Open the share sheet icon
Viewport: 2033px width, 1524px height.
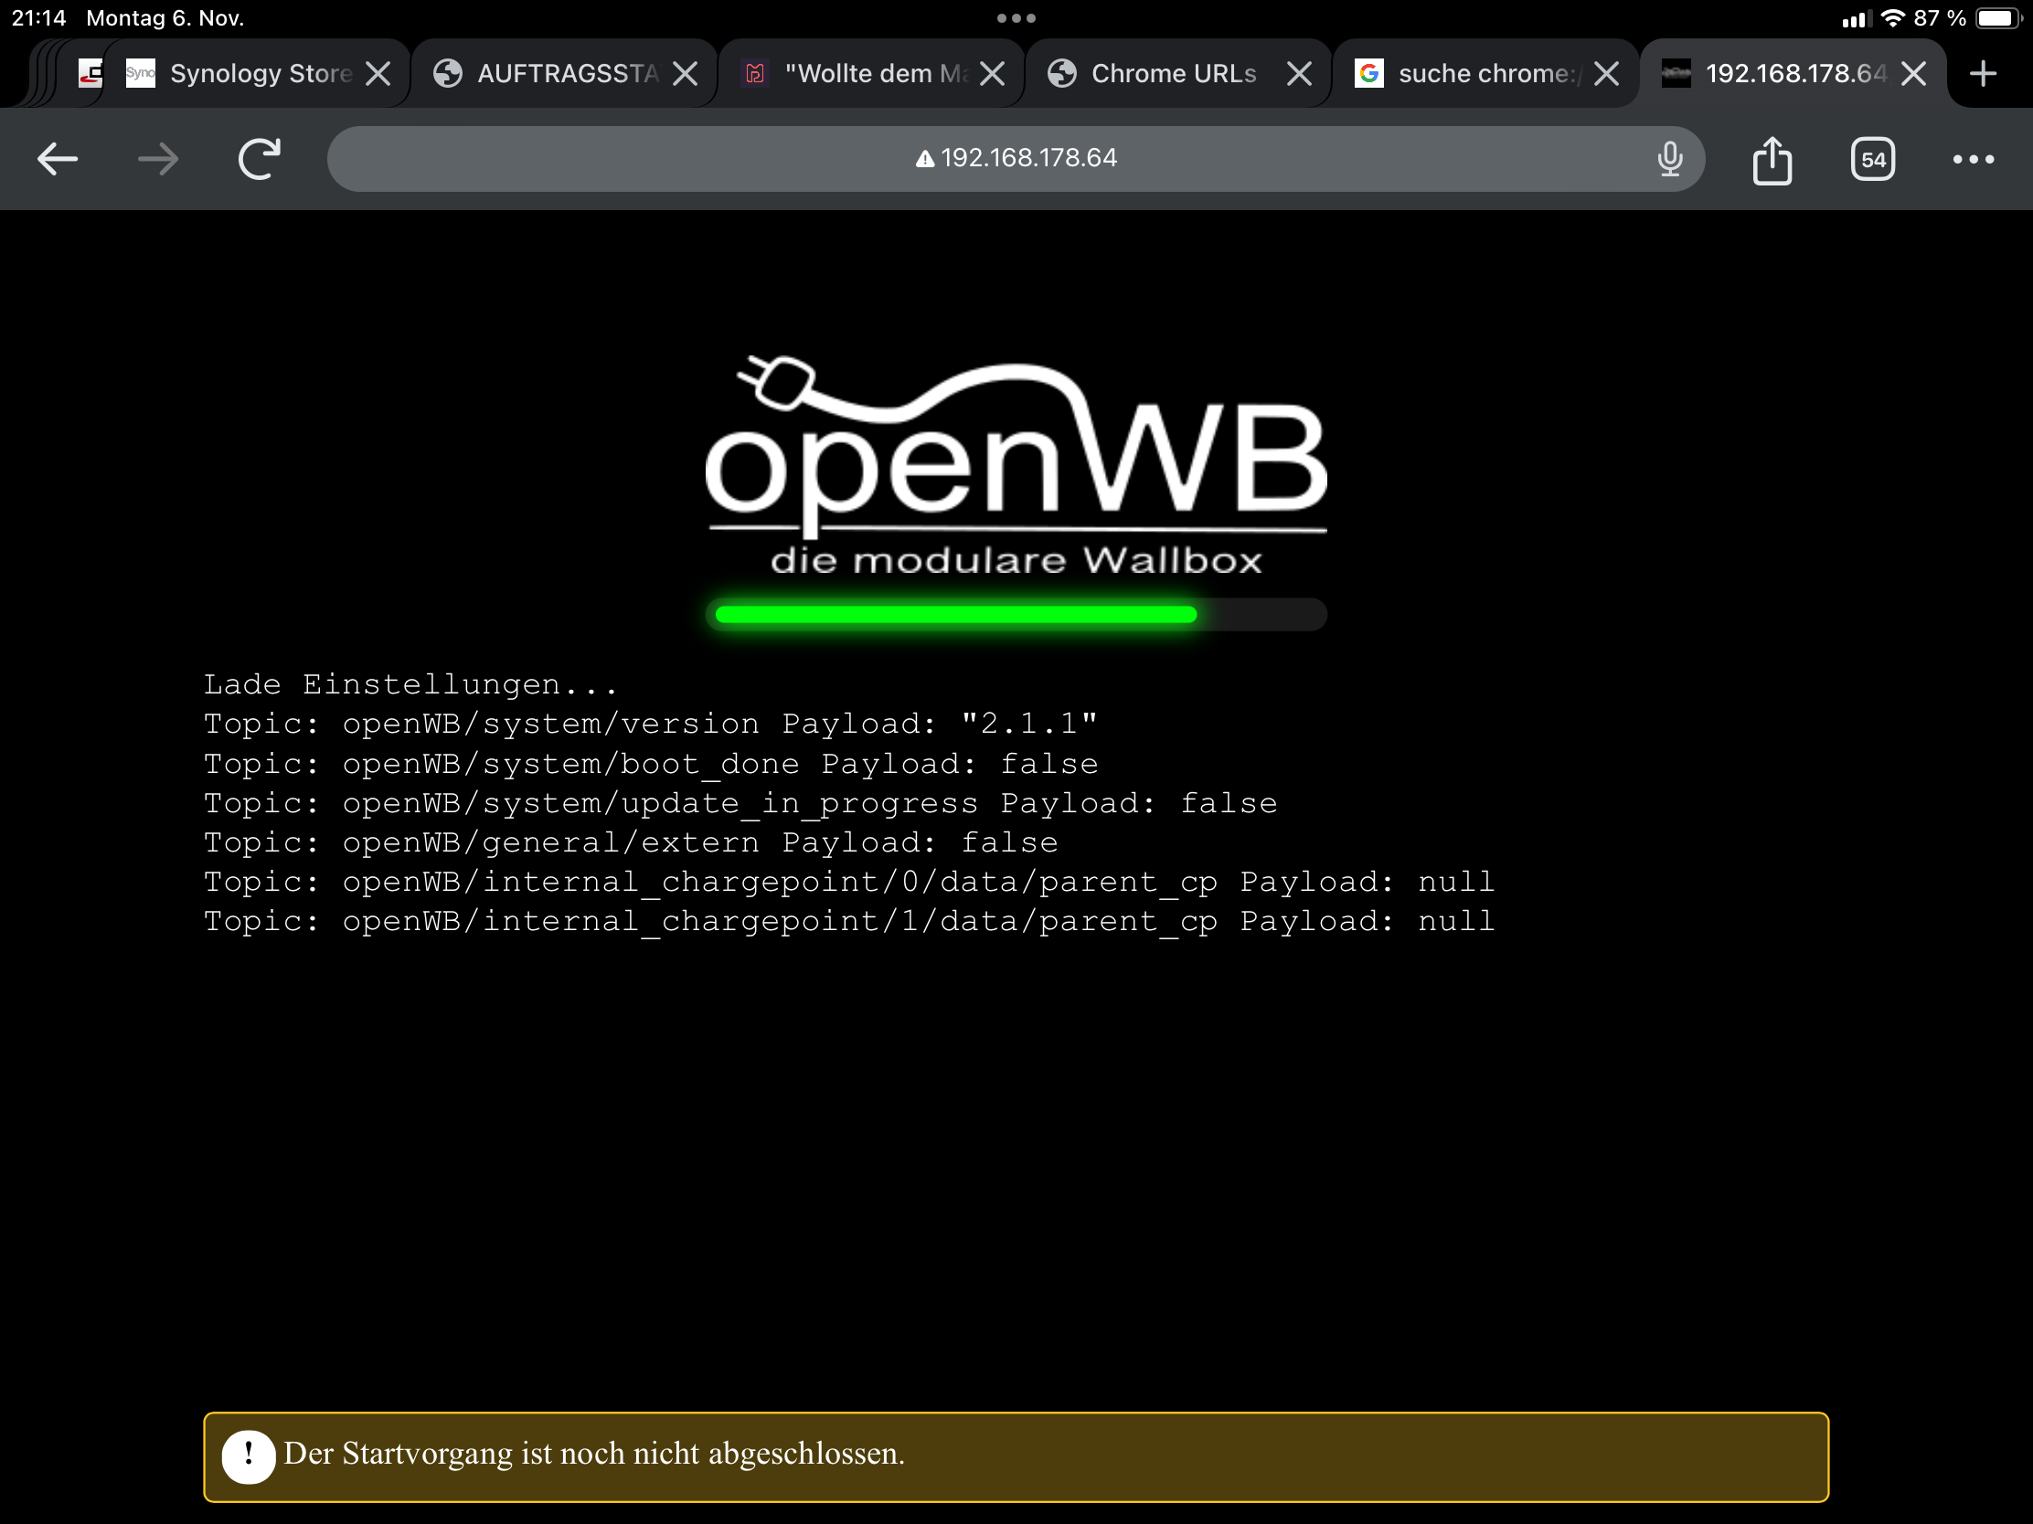pos(1771,161)
